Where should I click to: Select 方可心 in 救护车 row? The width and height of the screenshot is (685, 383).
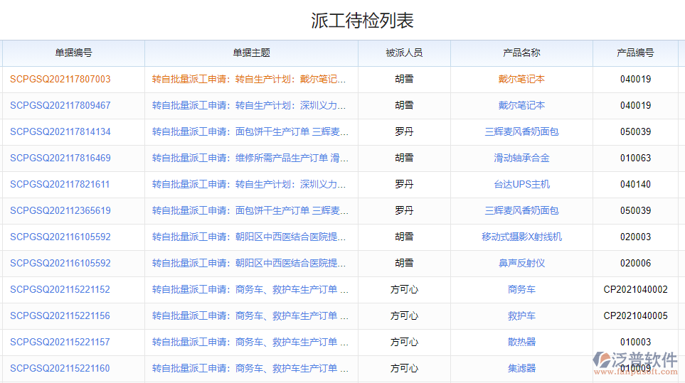(404, 315)
